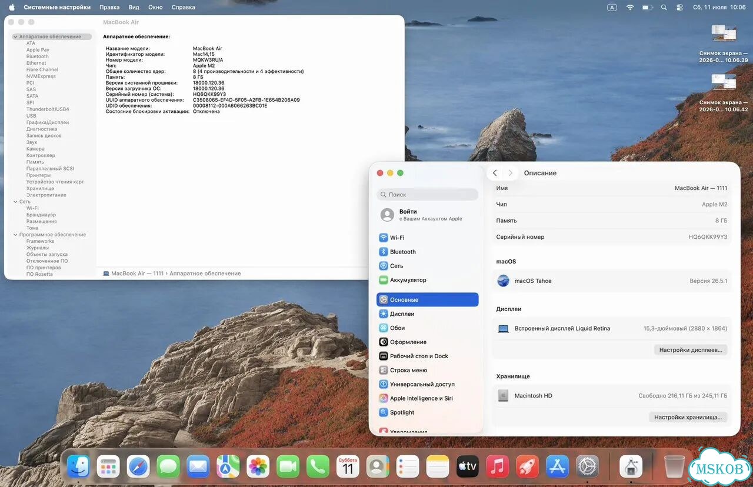Select Bluetooth in the settings sidebar
The width and height of the screenshot is (753, 487).
click(428, 252)
